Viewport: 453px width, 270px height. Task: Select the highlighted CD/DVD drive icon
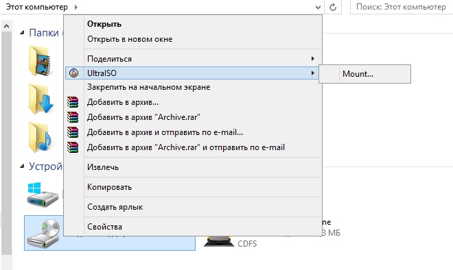[44, 234]
